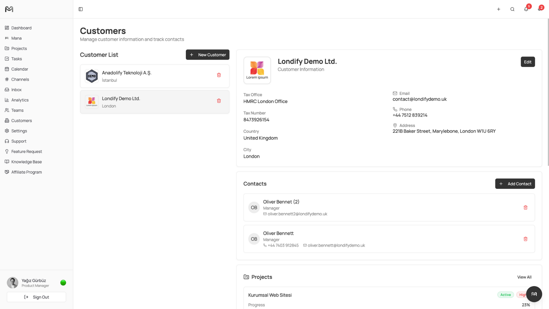The width and height of the screenshot is (549, 309).
Task: Delete Londify Demo Ltd. from customer list
Action: coord(219,101)
